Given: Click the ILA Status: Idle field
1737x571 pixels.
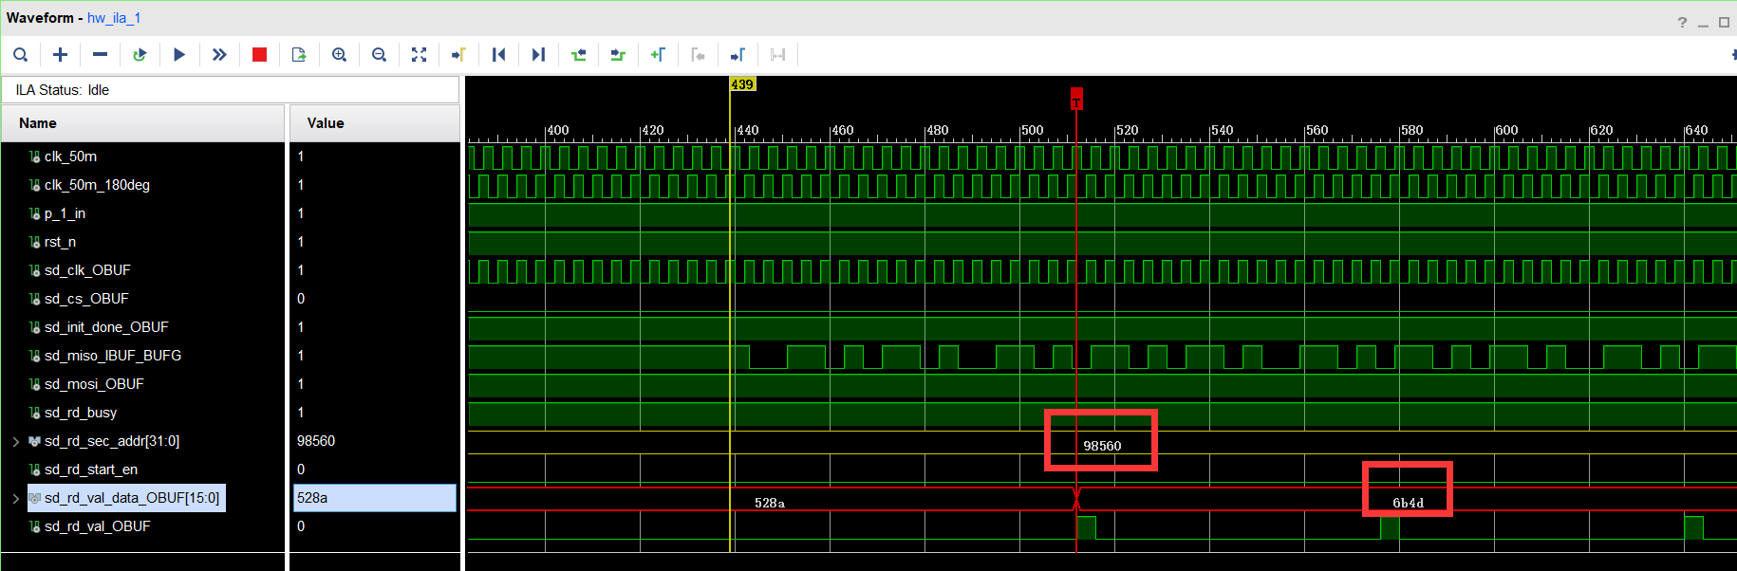Looking at the screenshot, I should [x=231, y=90].
